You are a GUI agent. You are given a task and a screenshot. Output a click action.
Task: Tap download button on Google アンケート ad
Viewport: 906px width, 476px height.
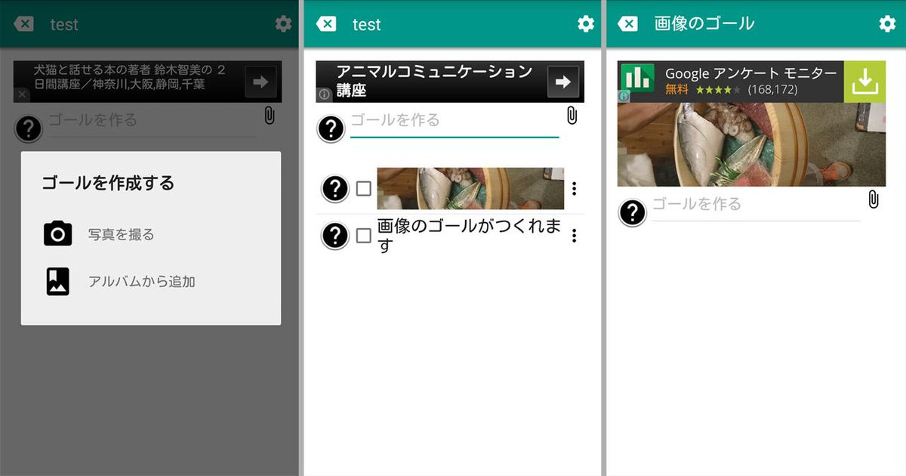(x=865, y=82)
